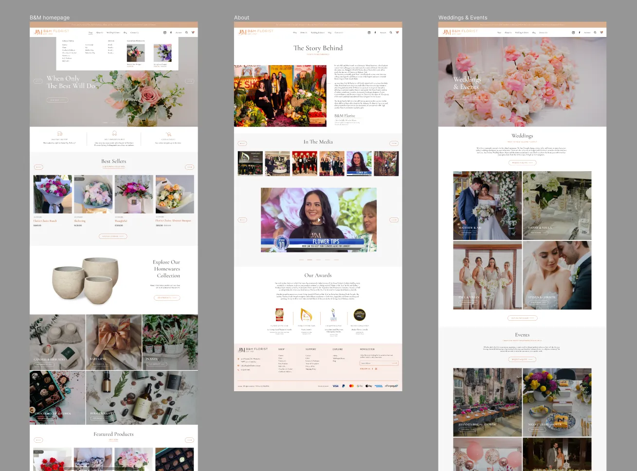This screenshot has width=637, height=471.
Task: Click Facebook icon in Weddings & Events header
Action: tap(580, 33)
